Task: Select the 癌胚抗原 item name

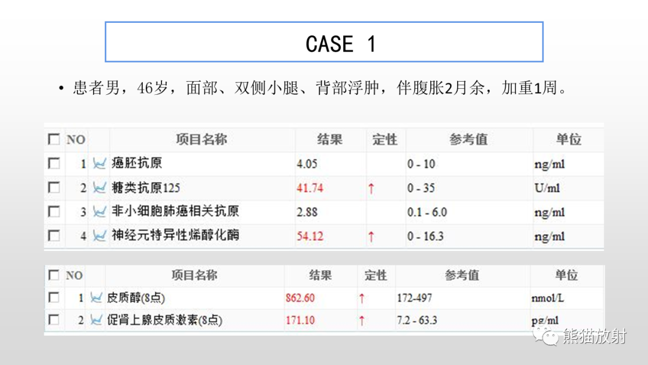Action: point(137,163)
